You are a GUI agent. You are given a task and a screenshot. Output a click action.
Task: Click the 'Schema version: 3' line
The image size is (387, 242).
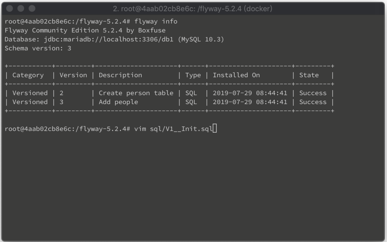(x=38, y=48)
